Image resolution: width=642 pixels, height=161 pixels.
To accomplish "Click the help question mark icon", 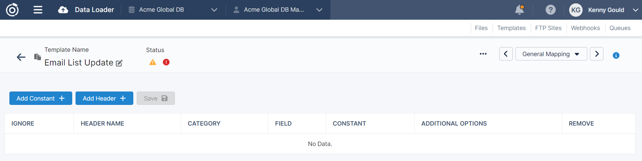I will pyautogui.click(x=550, y=10).
